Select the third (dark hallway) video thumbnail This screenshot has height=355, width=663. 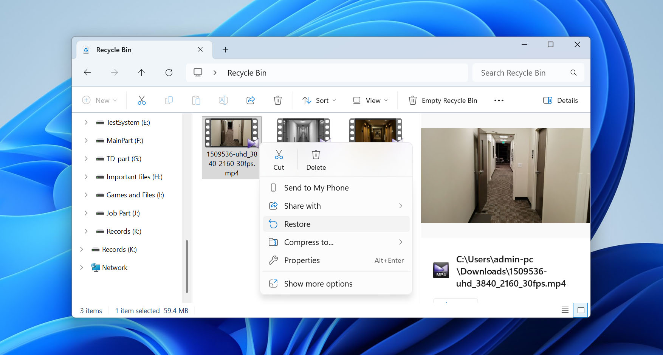point(376,130)
